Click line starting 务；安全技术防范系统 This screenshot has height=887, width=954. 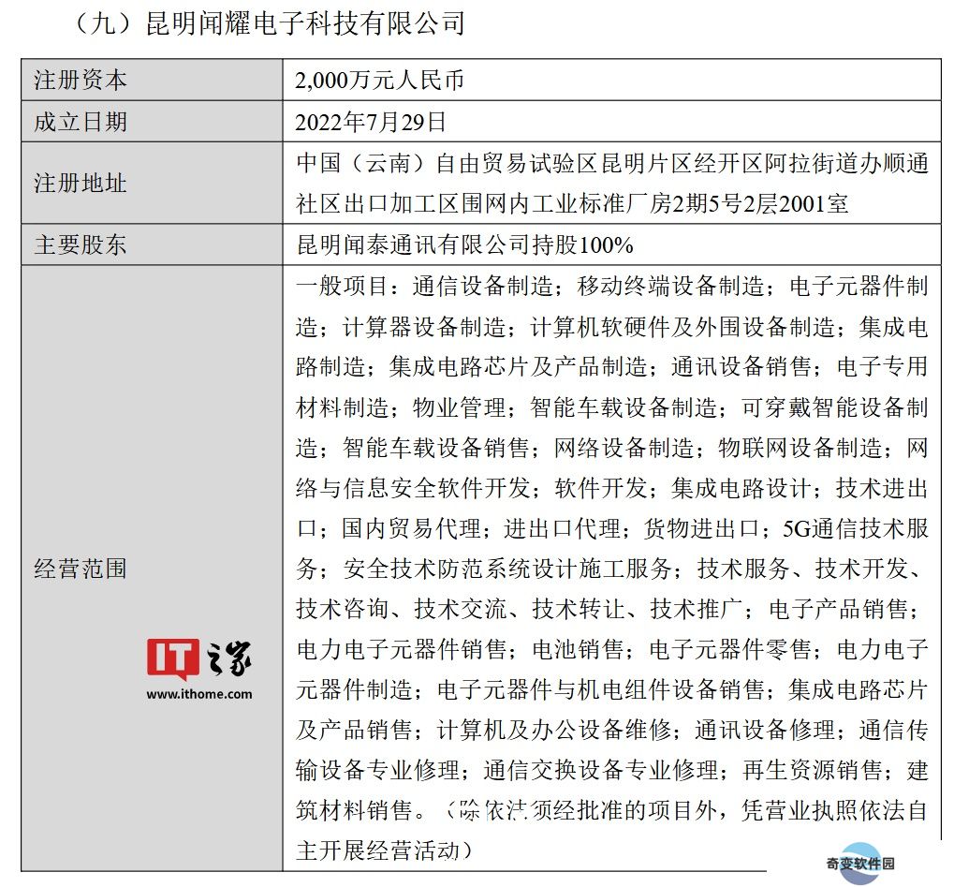610,569
